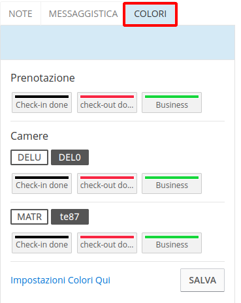Set Business color for DELU room

tap(172, 183)
